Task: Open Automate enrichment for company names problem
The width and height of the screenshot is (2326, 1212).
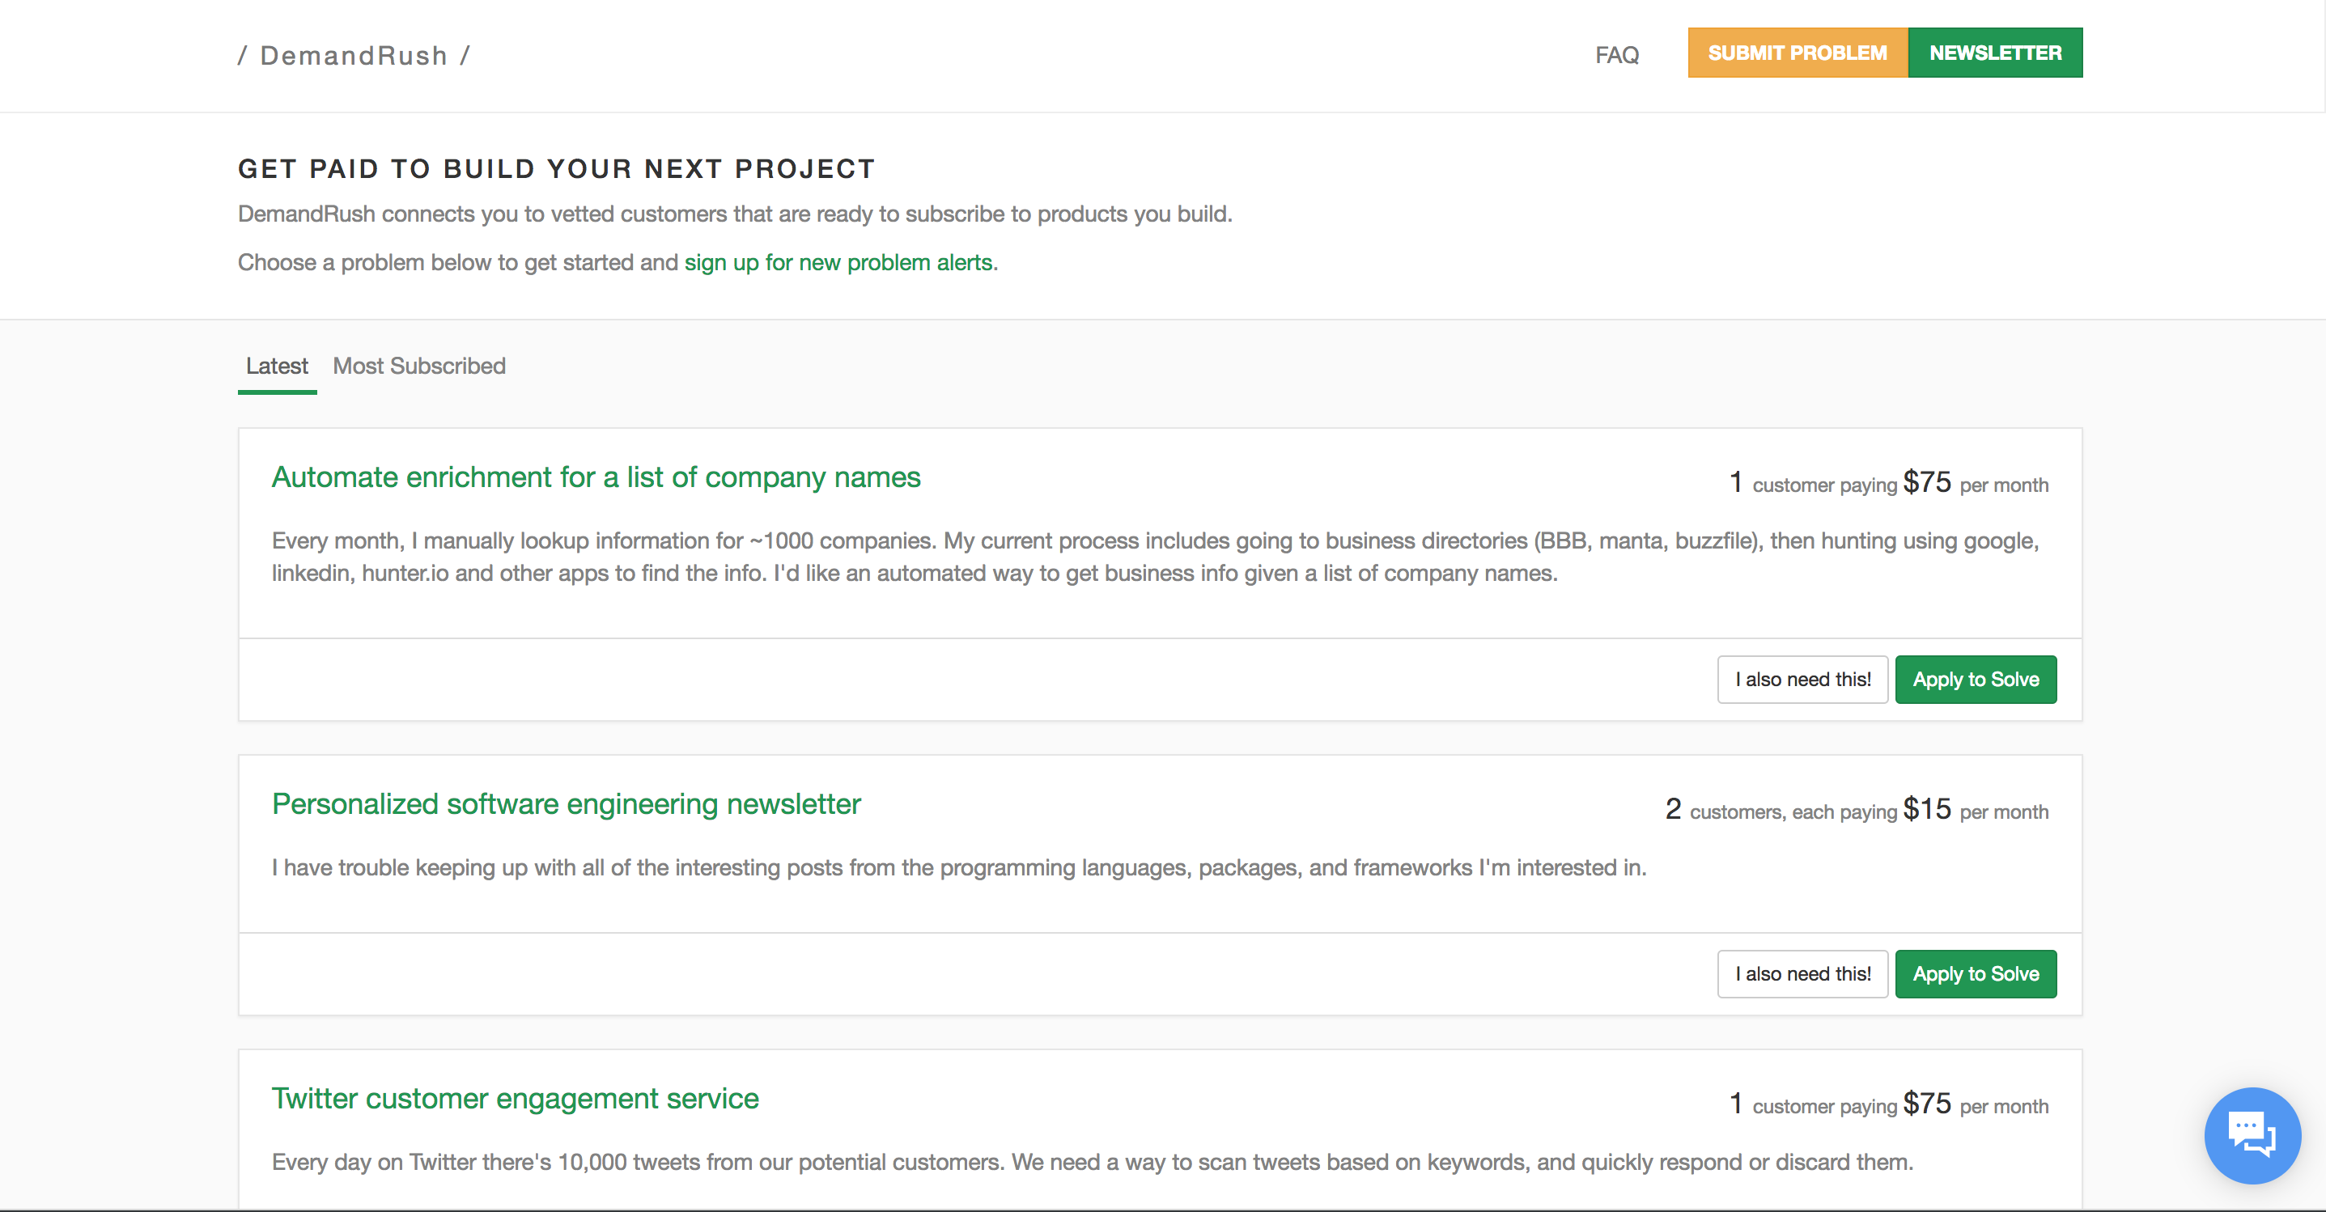Action: (596, 477)
